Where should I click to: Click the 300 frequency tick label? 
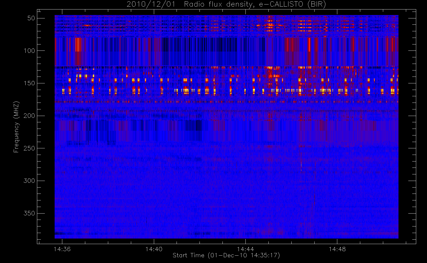(x=29, y=181)
